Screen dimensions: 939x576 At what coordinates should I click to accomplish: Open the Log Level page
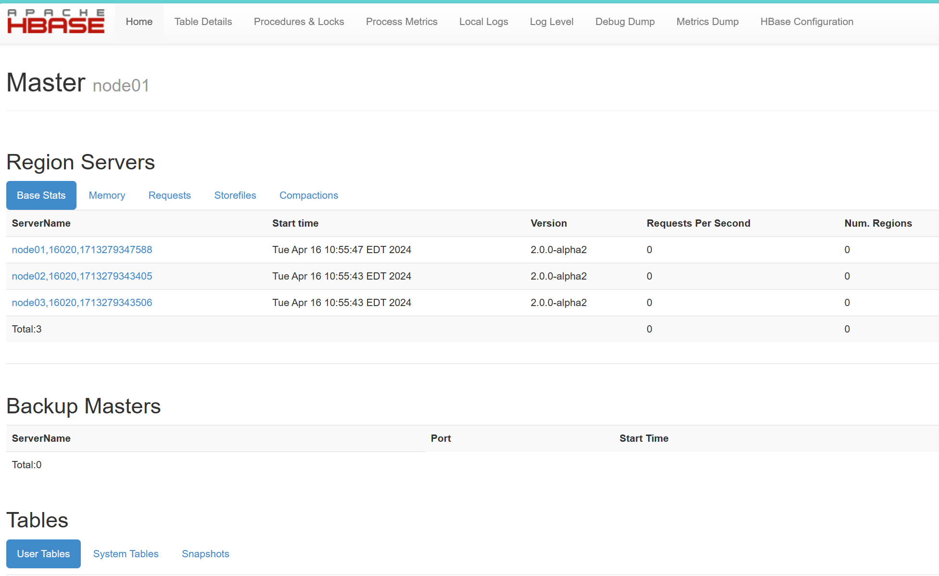pos(551,22)
